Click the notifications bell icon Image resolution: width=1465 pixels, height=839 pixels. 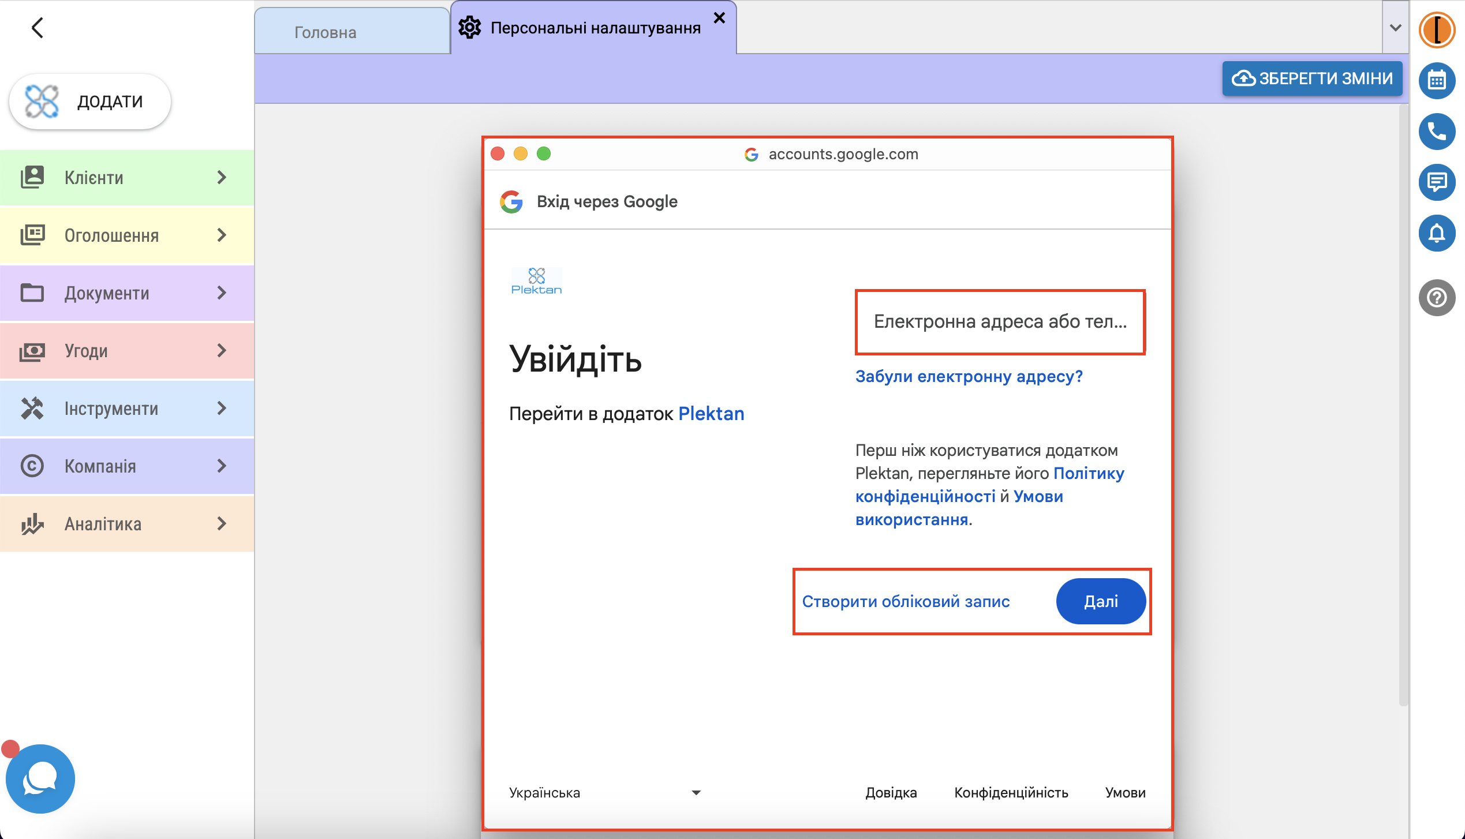click(x=1436, y=233)
